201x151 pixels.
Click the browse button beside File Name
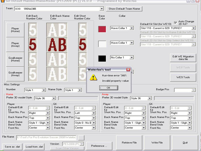click(81, 138)
